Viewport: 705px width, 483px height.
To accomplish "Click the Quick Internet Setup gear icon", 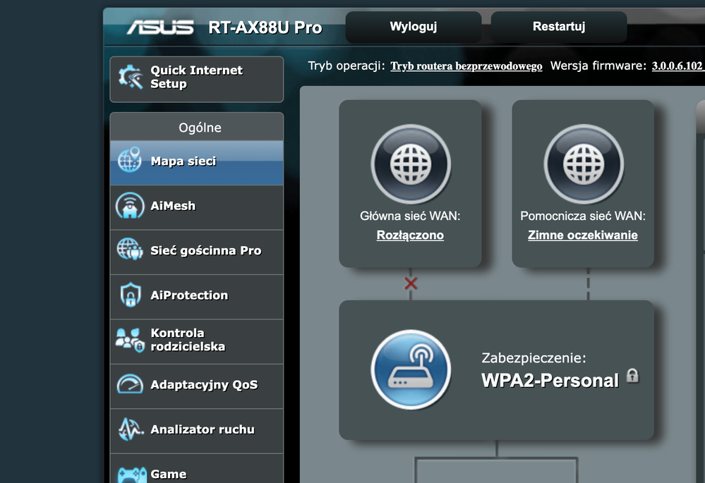I will tap(131, 78).
